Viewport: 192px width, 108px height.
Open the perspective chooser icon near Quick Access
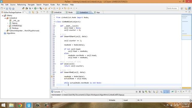pos(182,8)
